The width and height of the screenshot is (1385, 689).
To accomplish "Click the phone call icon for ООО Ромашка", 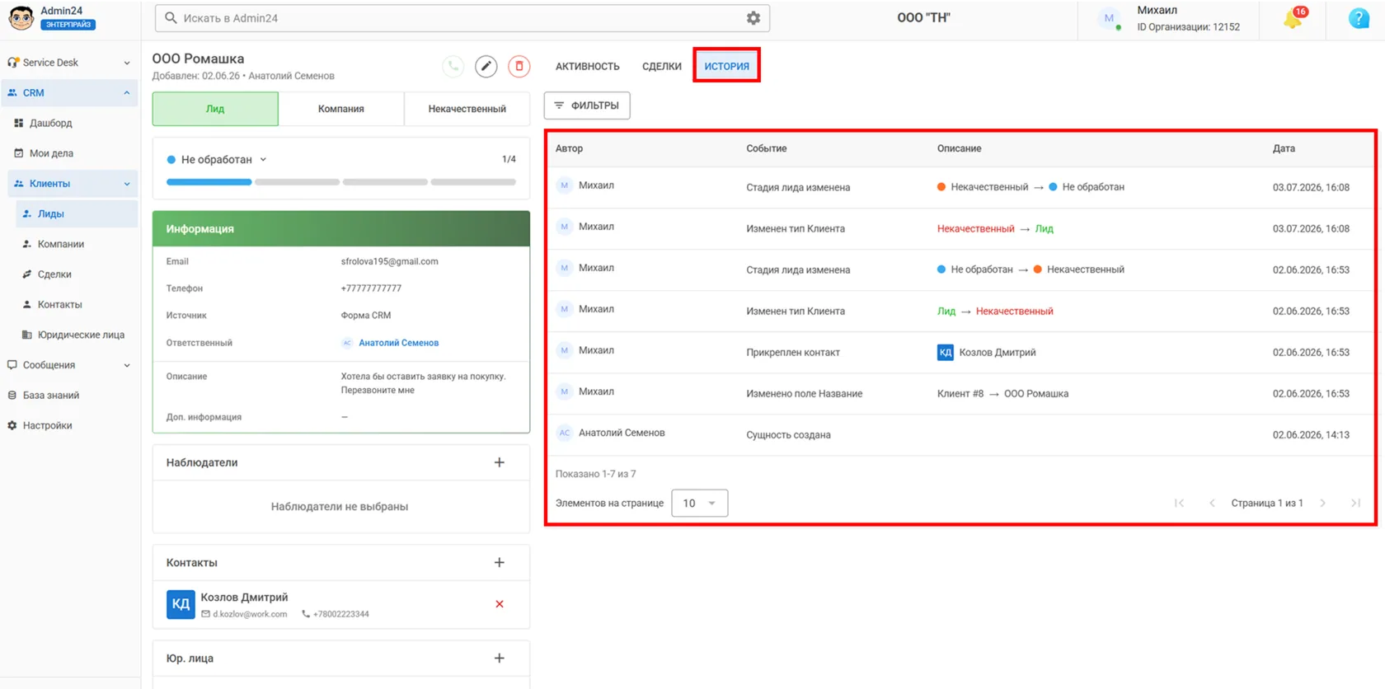I will coord(453,66).
